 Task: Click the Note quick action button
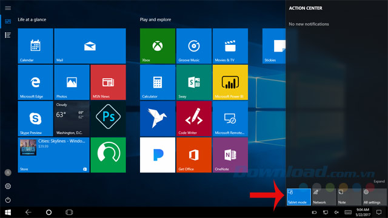pos(349,197)
